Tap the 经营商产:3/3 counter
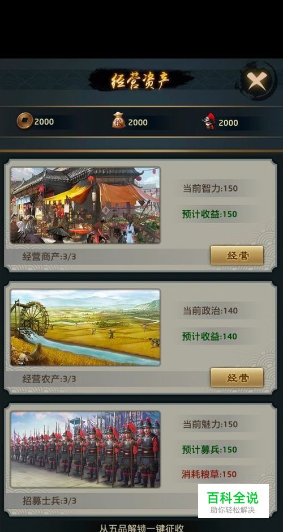The height and width of the screenshot is (532, 283). [49, 257]
